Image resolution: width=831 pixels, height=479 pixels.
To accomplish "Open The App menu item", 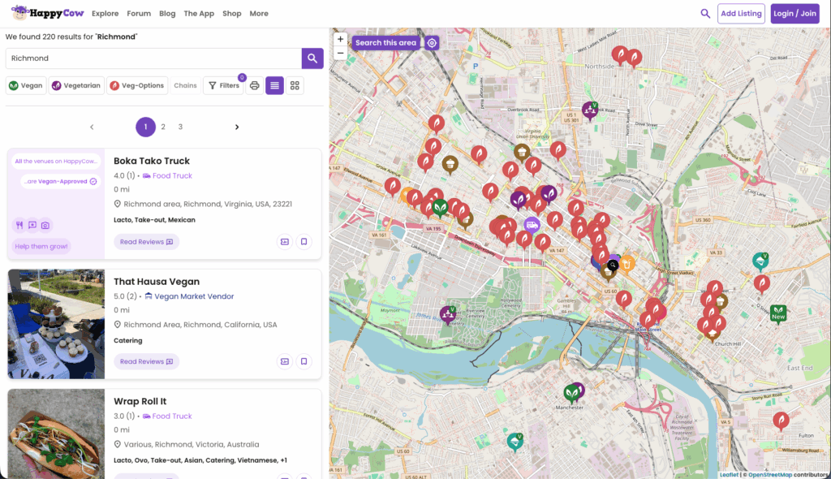I will coord(199,14).
